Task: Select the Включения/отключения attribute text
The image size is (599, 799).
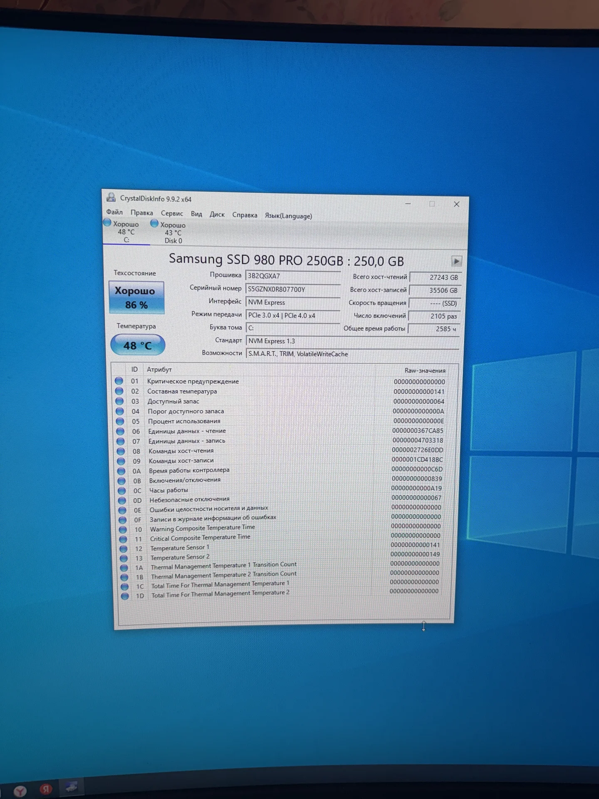Action: tap(185, 480)
